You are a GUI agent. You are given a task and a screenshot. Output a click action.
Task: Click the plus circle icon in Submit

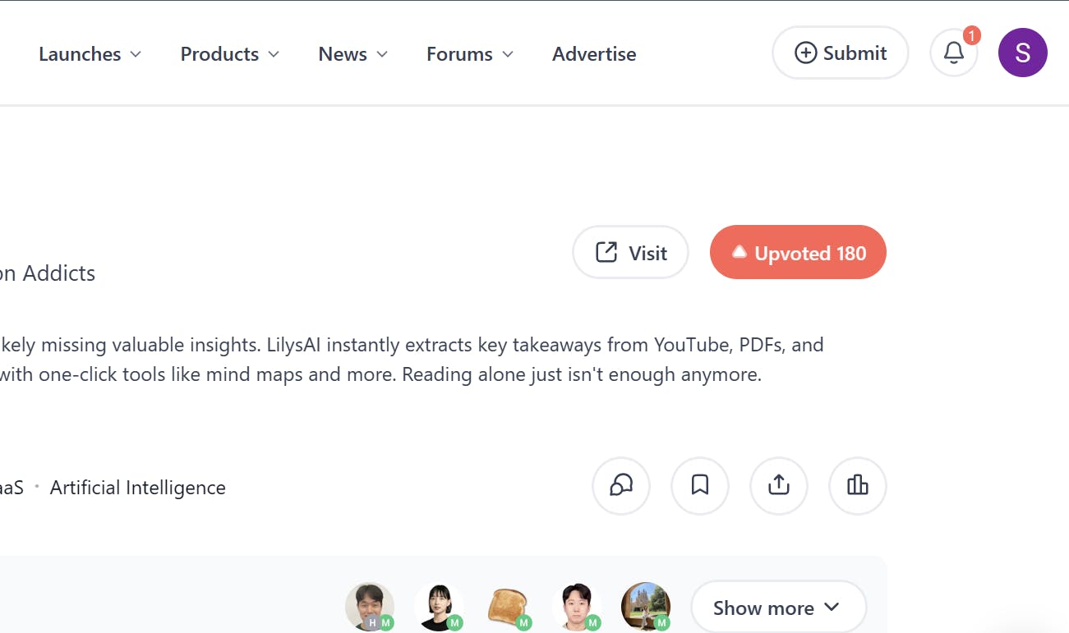coord(805,53)
